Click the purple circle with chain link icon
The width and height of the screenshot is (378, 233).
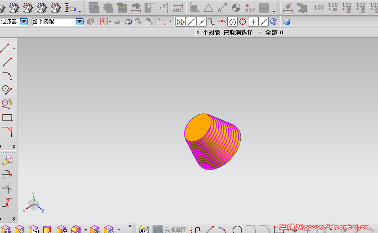(7, 103)
